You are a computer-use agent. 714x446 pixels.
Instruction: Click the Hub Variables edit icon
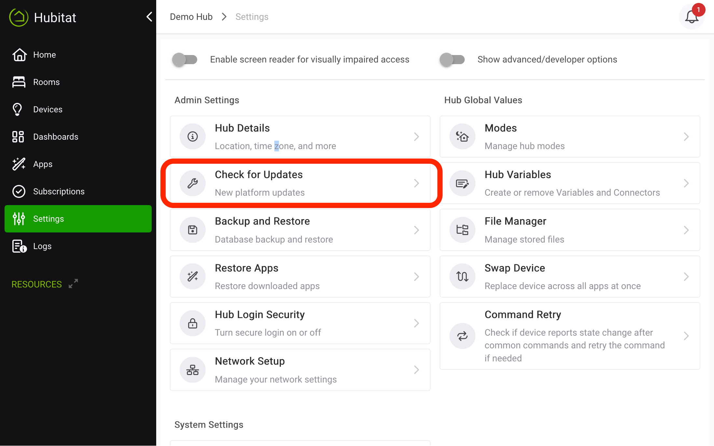(462, 183)
